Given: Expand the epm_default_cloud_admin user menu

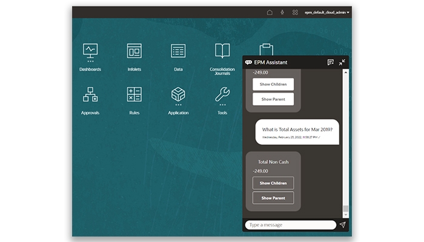Looking at the screenshot, I should click(x=327, y=12).
